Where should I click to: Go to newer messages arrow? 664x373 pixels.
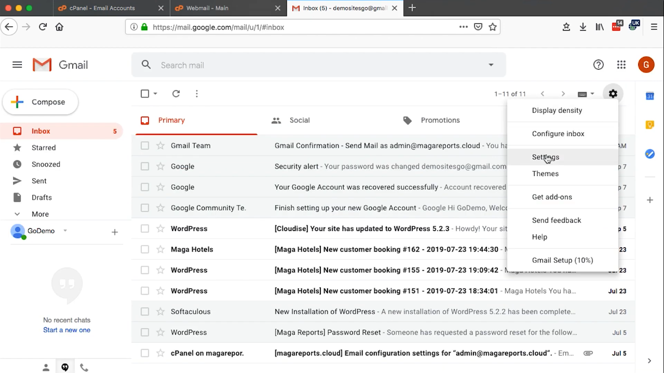542,94
